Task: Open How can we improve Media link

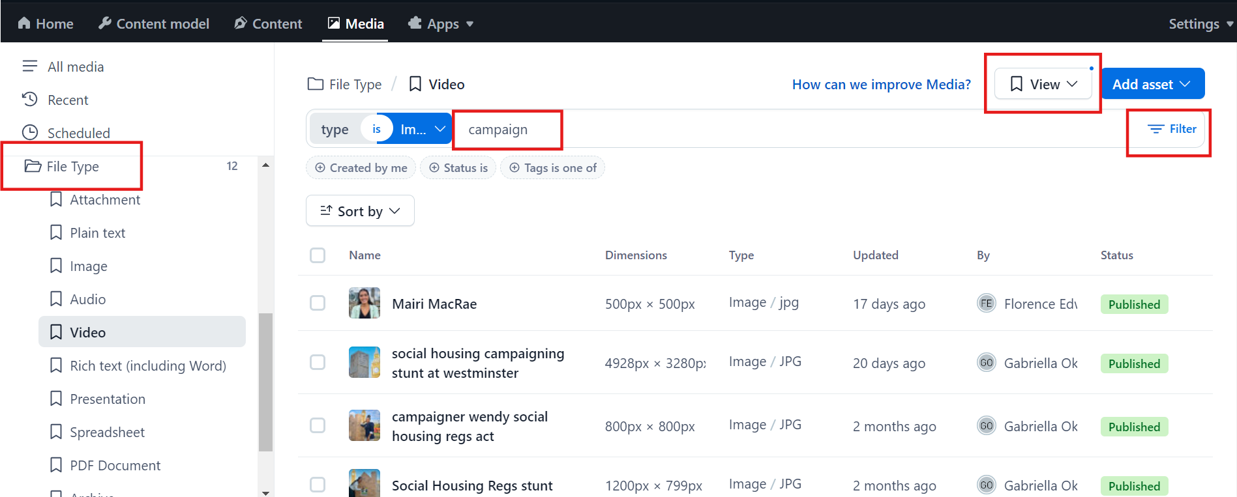Action: [x=881, y=84]
